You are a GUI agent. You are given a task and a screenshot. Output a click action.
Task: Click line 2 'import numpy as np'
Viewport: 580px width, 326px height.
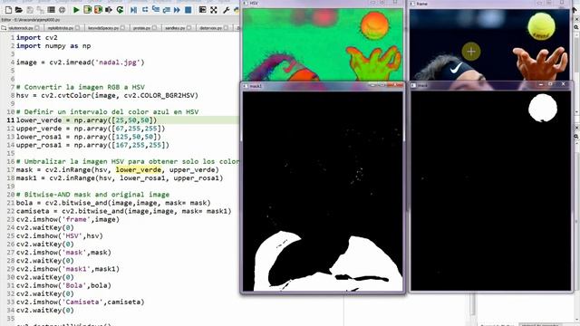pos(53,46)
